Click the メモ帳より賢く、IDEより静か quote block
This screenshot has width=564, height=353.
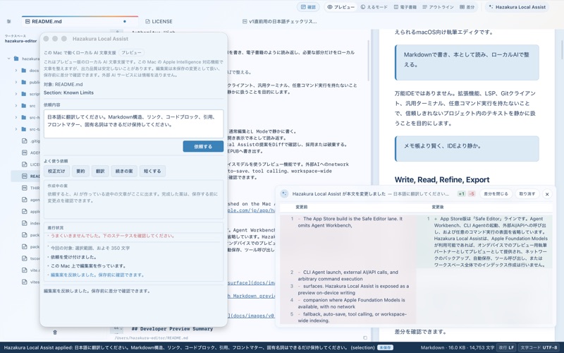click(x=467, y=148)
